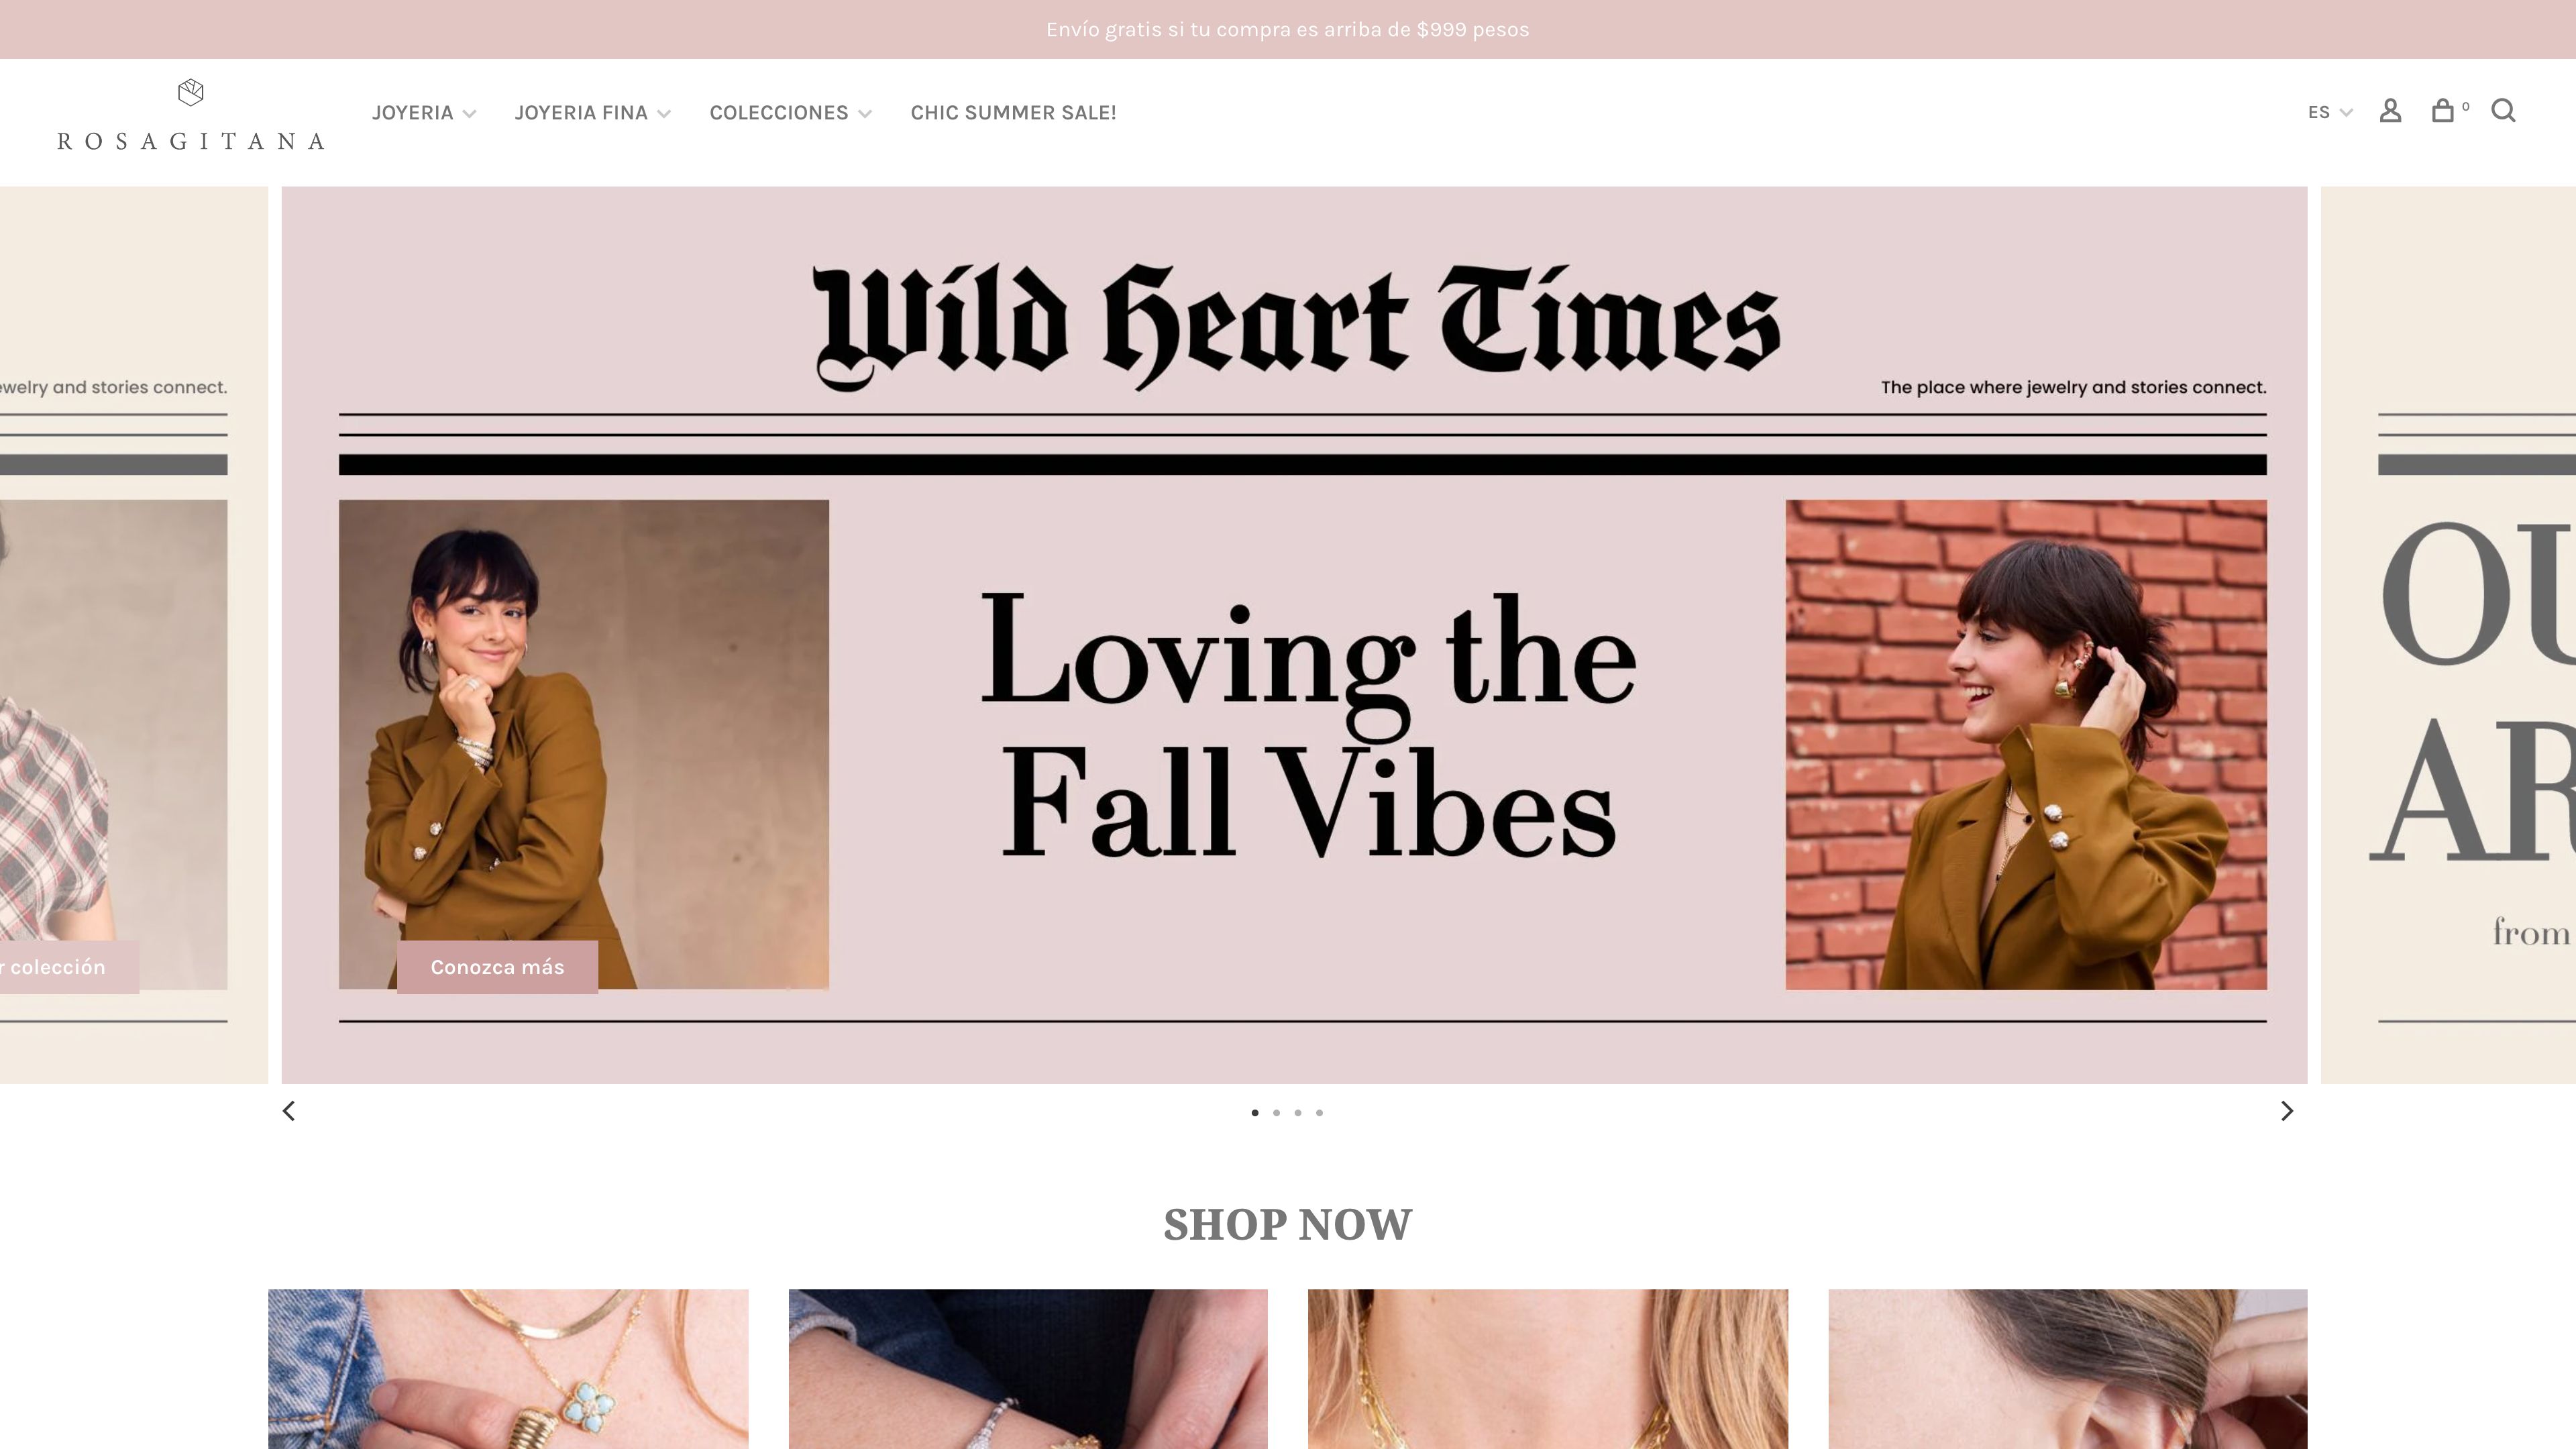The height and width of the screenshot is (1449, 2576).
Task: Click the search magnifier icon
Action: tap(2503, 111)
